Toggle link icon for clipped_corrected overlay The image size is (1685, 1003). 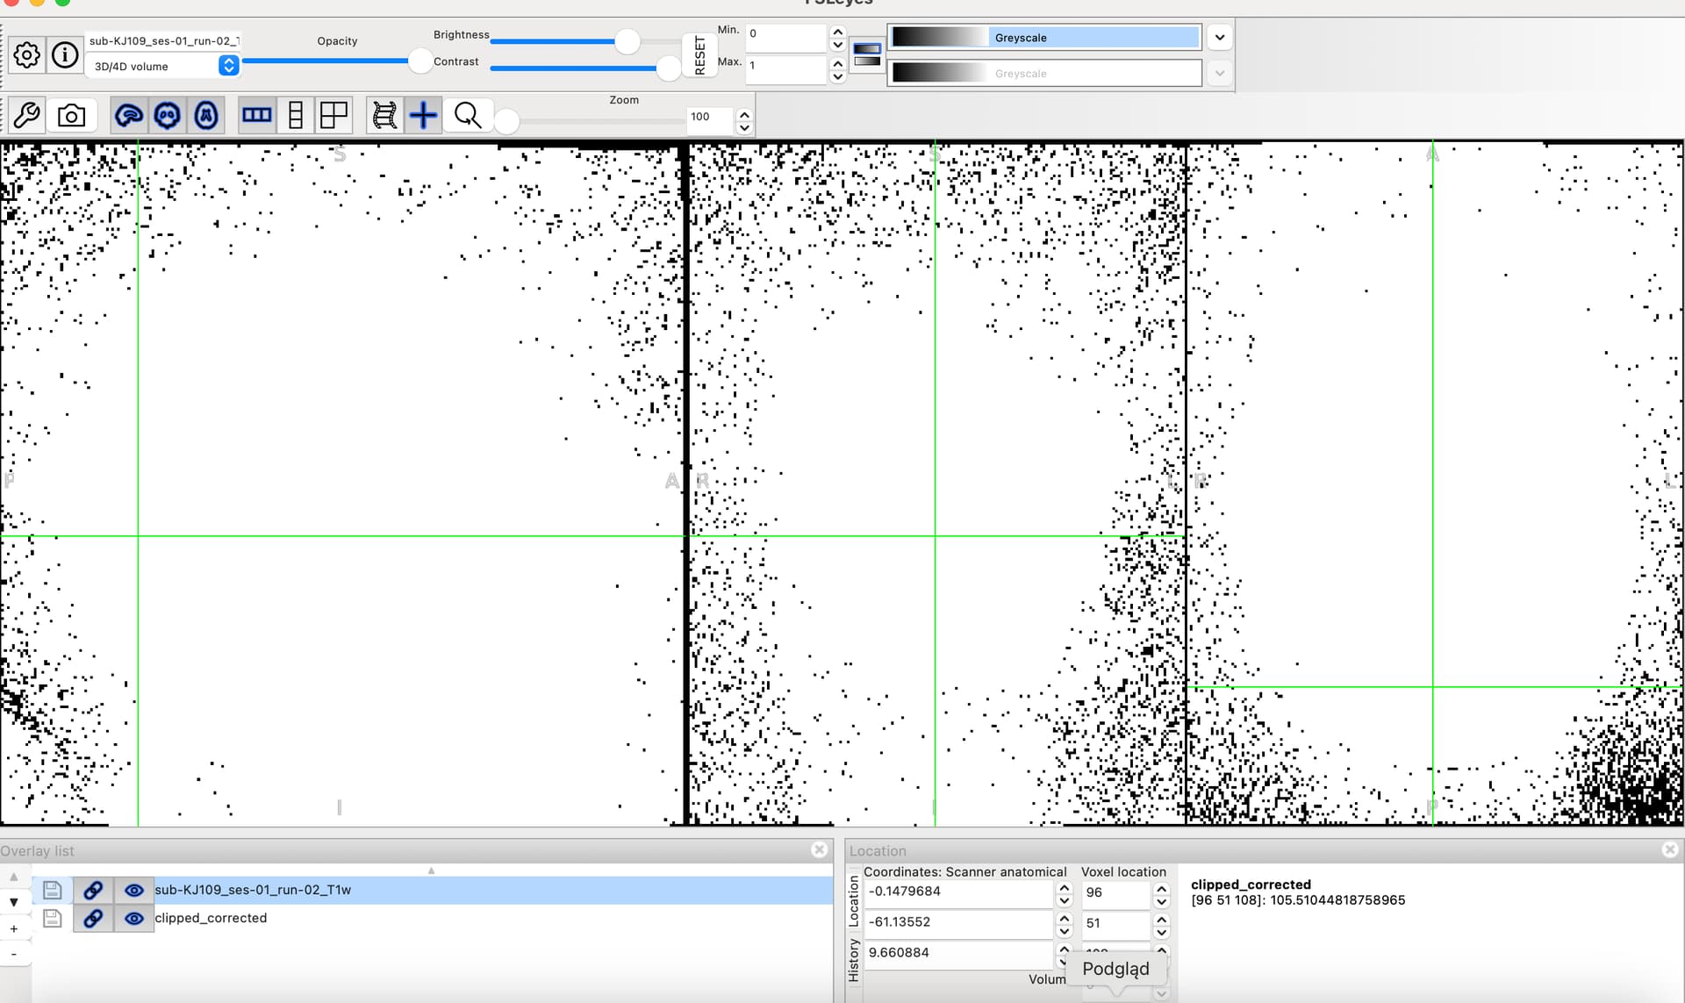(93, 918)
